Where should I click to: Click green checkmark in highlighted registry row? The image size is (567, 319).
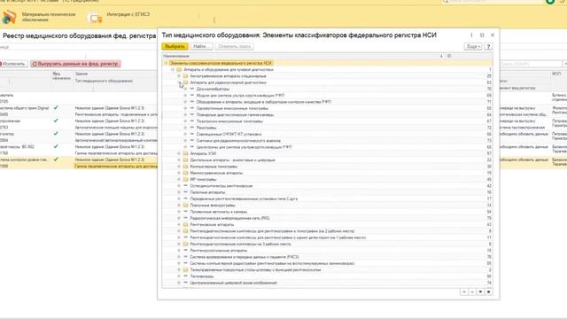coord(56,159)
